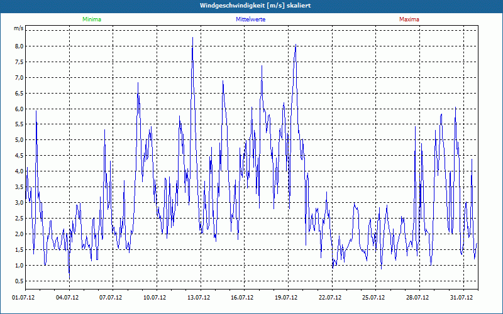This screenshot has height=314, width=503.
Task: Click the 8,0 y-axis value
Action: pyautogui.click(x=18, y=46)
